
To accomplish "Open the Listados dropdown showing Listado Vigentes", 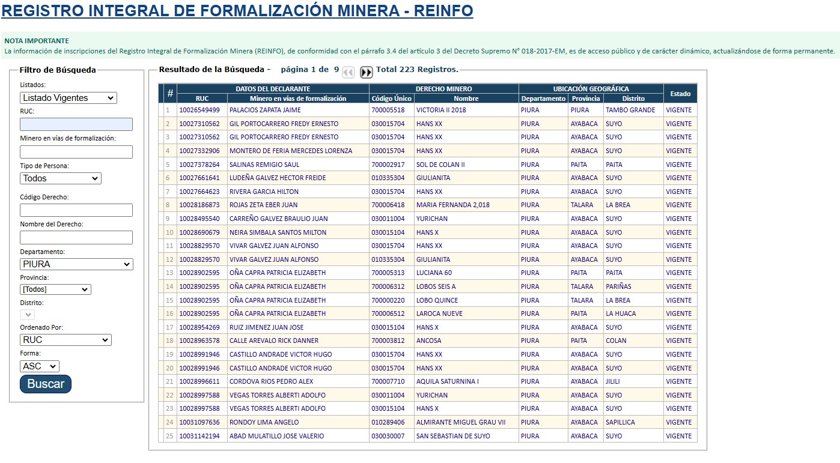I will point(68,98).
